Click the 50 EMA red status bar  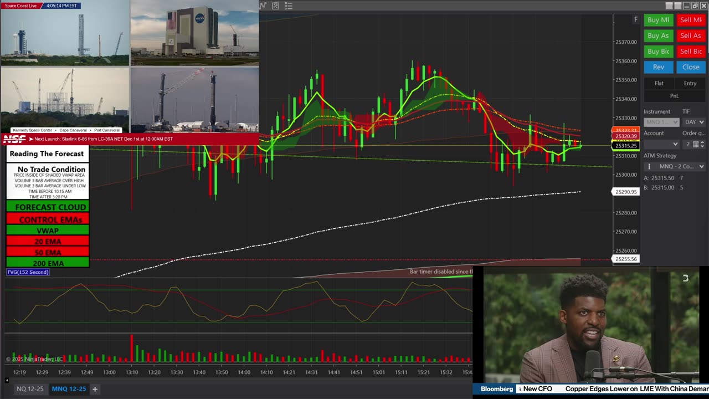[48, 253]
